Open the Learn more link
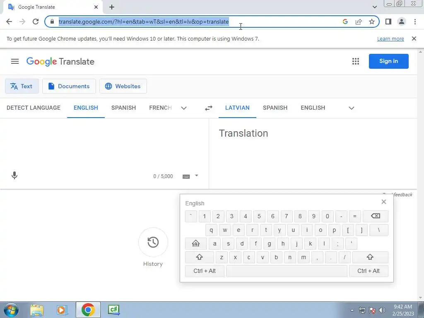Viewport: 424px width, 318px height. [x=390, y=39]
